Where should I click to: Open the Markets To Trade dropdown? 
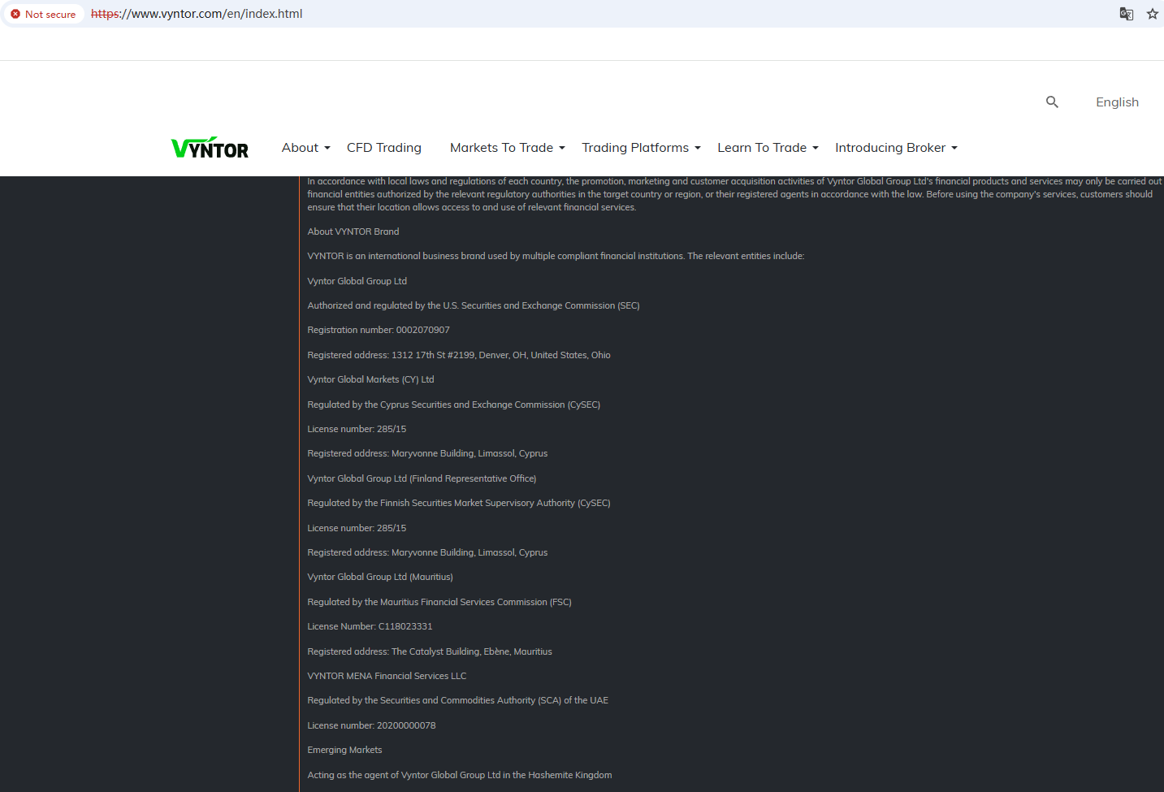point(508,148)
